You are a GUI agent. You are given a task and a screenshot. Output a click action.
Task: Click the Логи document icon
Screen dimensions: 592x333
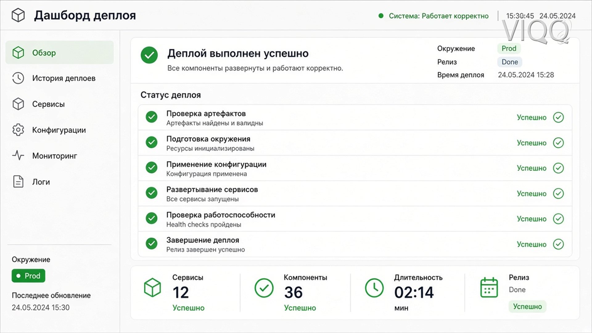point(18,182)
